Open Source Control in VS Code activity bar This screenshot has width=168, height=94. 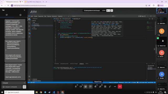[x=29, y=26]
